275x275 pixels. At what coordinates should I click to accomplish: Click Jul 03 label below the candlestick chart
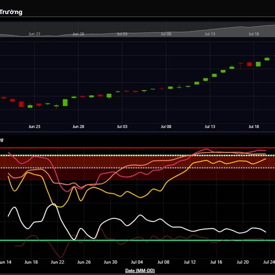pos(122,126)
